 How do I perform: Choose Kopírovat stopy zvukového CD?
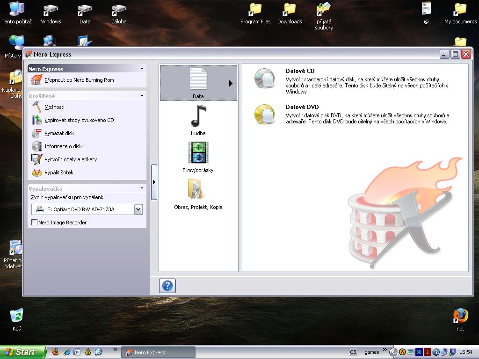73,120
